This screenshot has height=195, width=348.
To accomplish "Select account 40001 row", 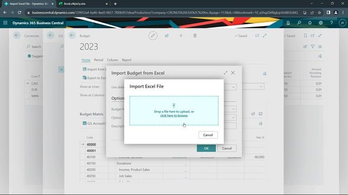I will 91,151.
